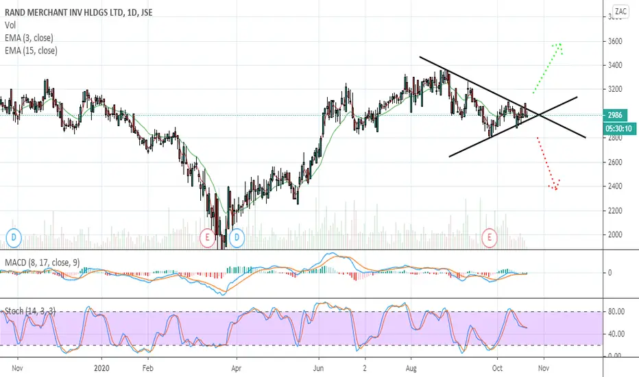
Task: Click the current price tag 2986
Action: [615, 115]
